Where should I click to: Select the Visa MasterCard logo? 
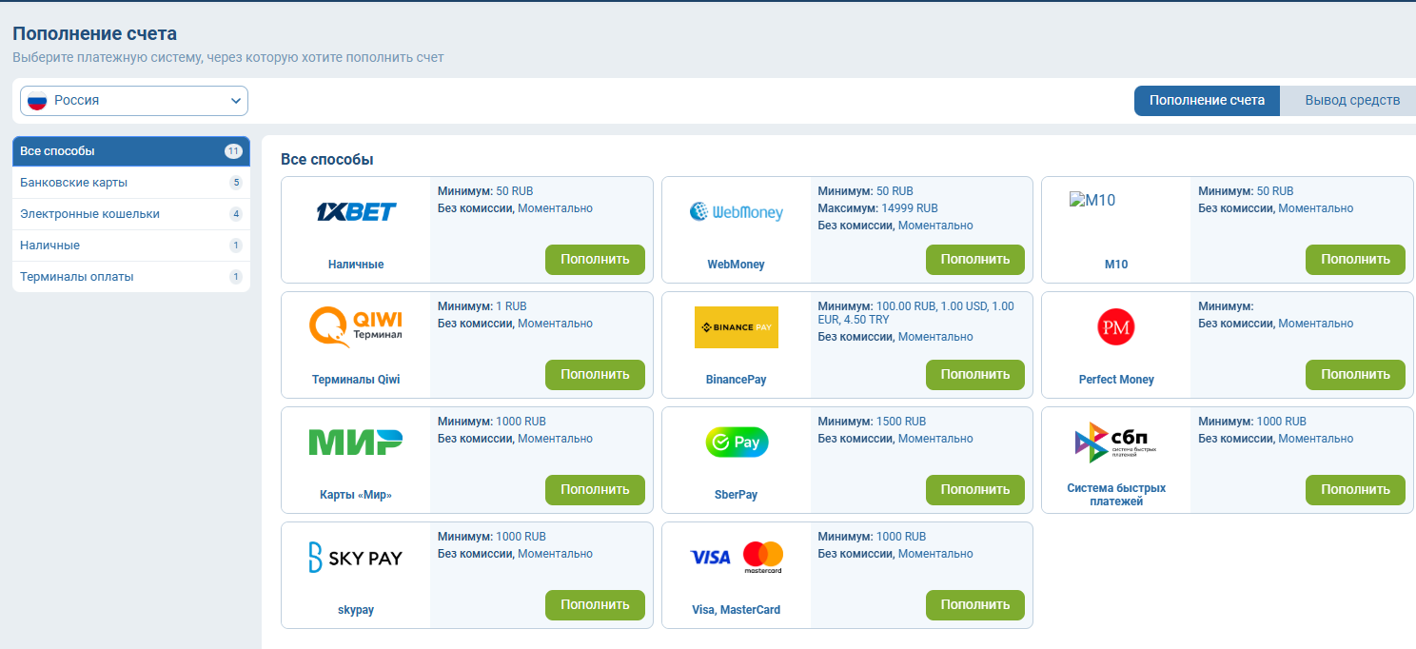point(736,557)
